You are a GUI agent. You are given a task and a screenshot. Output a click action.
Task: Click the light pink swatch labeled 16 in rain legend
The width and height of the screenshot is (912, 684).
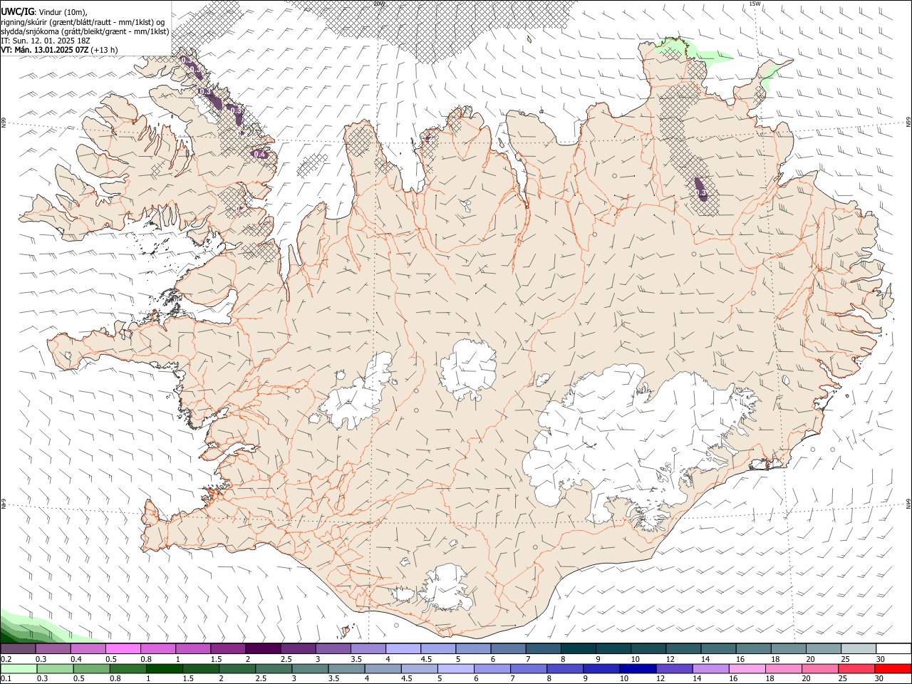click(747, 668)
